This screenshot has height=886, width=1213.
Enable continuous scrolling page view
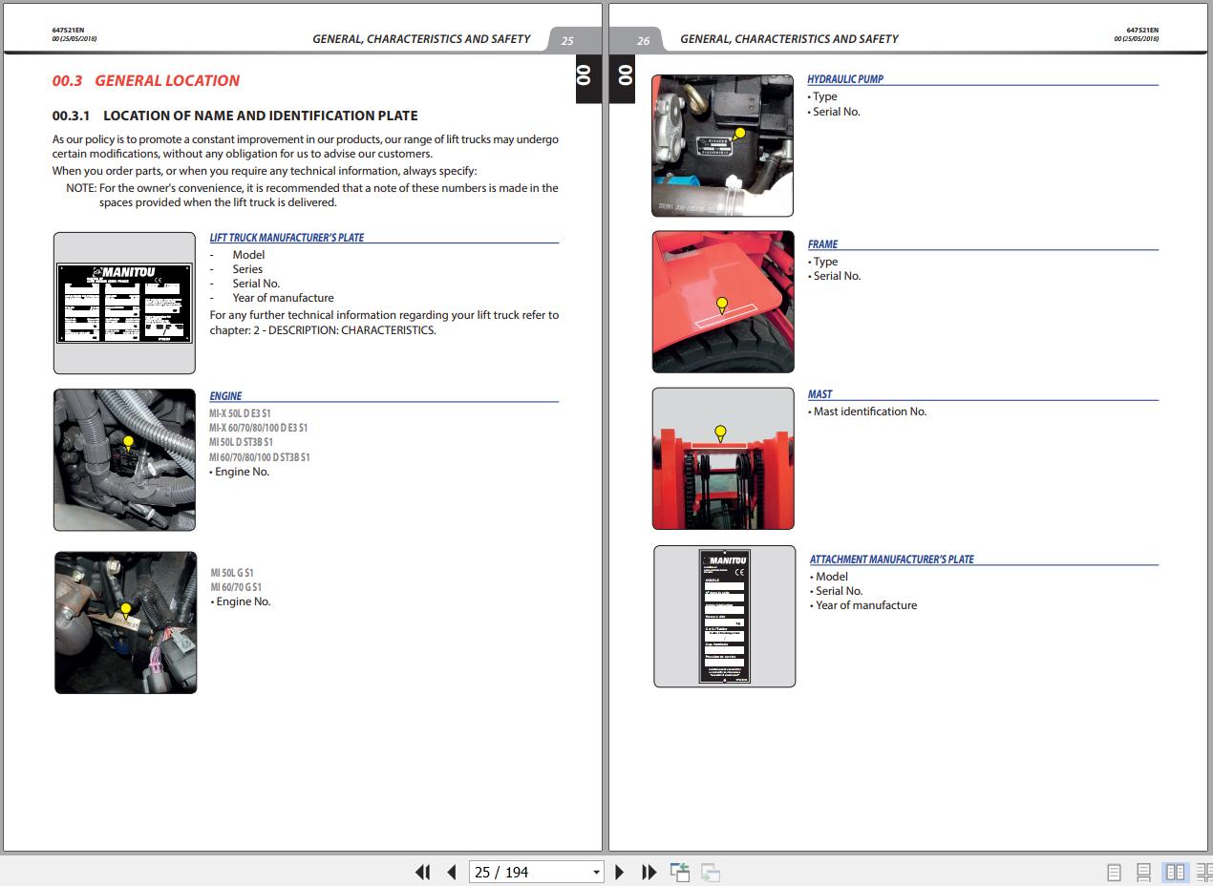(1143, 872)
